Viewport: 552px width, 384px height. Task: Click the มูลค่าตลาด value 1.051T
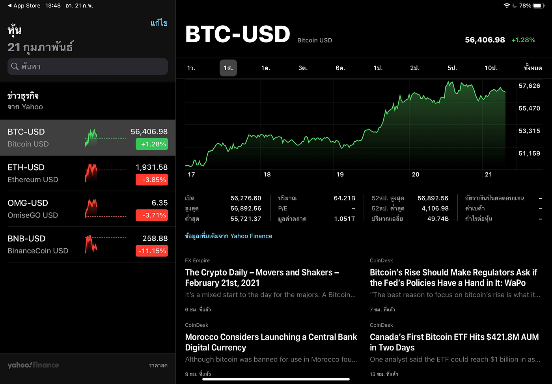point(344,219)
